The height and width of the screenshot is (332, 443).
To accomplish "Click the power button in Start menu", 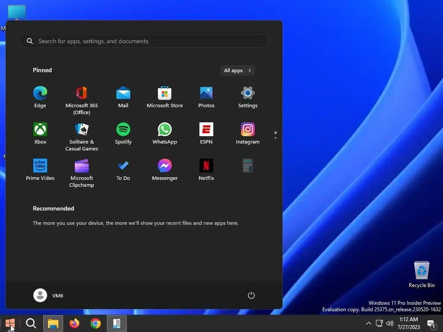I will pyautogui.click(x=251, y=295).
